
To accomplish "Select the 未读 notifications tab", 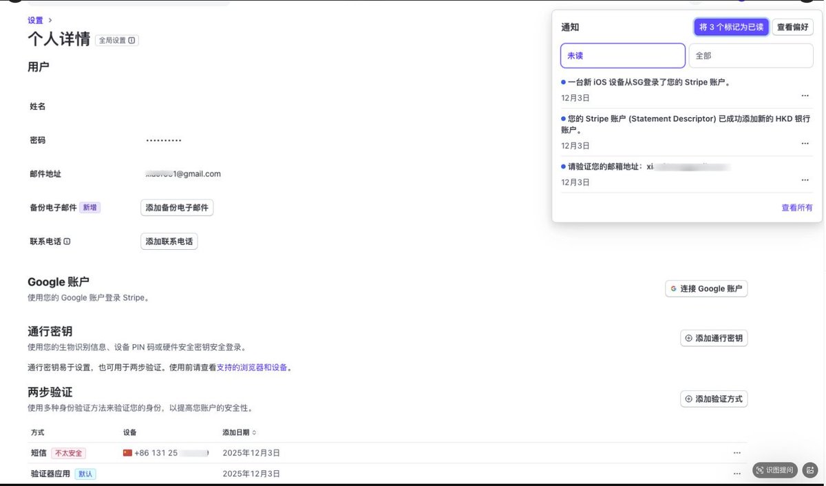I will coord(622,54).
